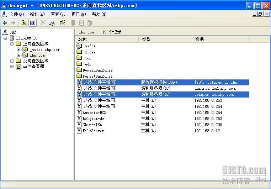Expand the 反向查找区域 tree node
This screenshot has width=271, height=189.
coord(12,61)
